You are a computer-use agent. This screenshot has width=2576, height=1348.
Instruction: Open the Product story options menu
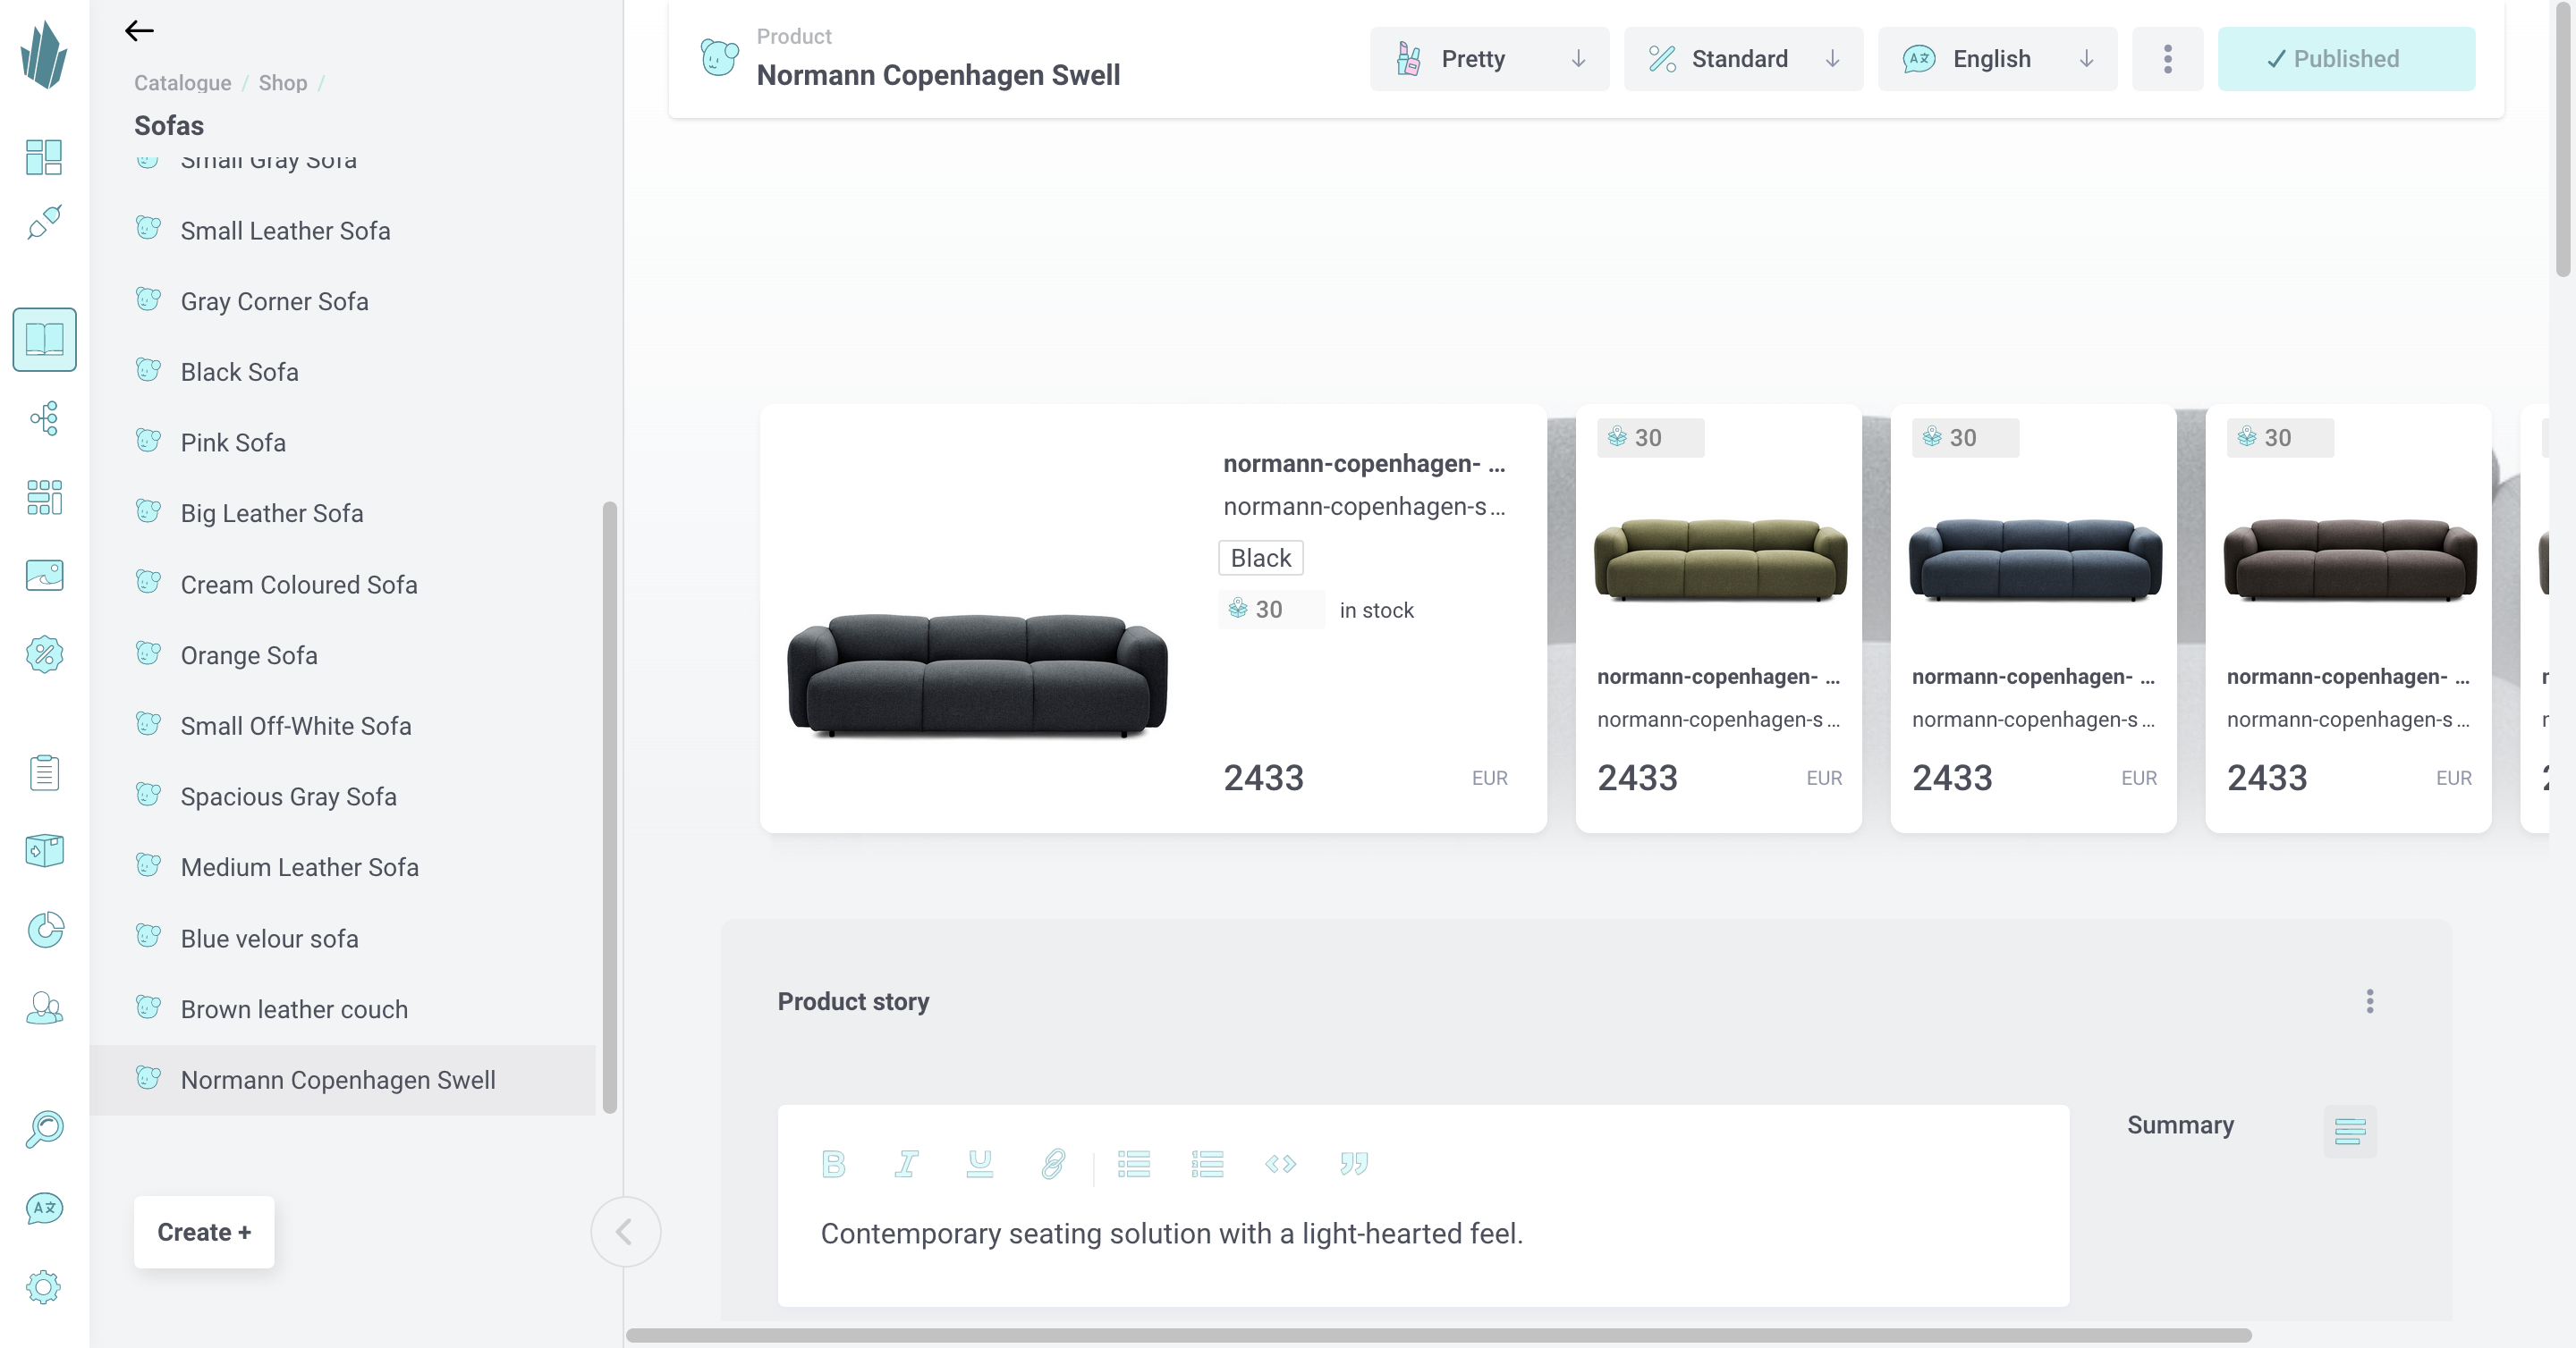[2370, 1001]
